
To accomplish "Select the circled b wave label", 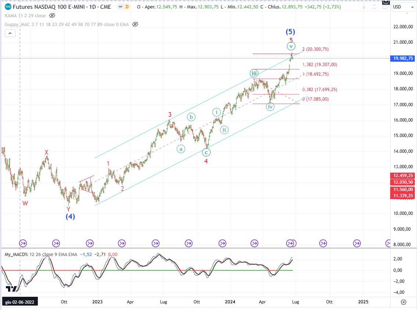I will click(x=191, y=117).
